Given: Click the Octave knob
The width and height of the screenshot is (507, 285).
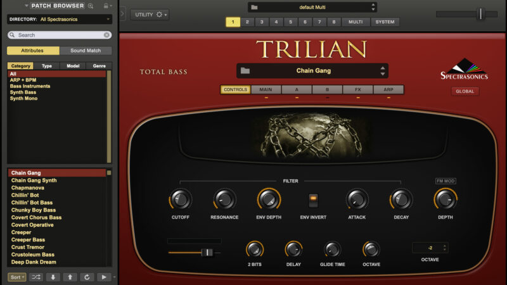Looking at the screenshot, I should coord(371,250).
